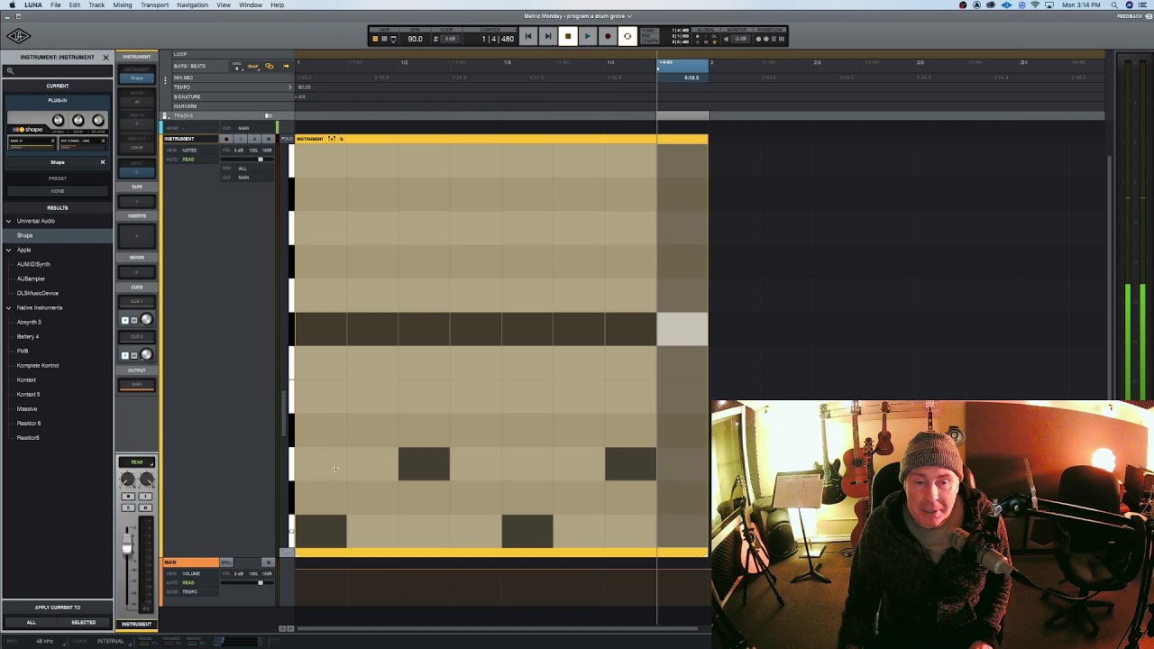Select Shape in the results list
The image size is (1154, 649).
point(57,235)
